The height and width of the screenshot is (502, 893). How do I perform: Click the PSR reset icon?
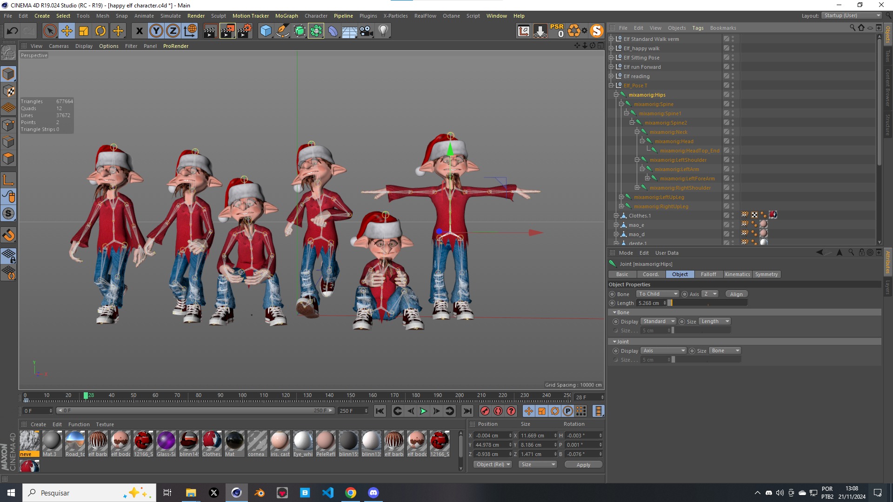tap(557, 31)
